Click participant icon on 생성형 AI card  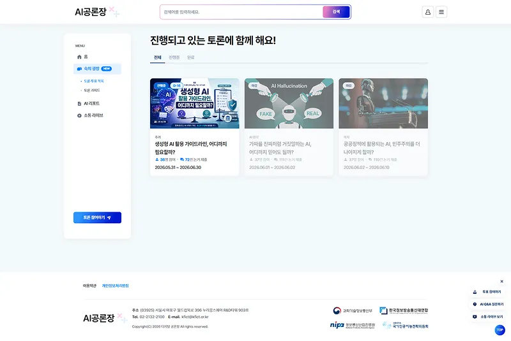156,159
